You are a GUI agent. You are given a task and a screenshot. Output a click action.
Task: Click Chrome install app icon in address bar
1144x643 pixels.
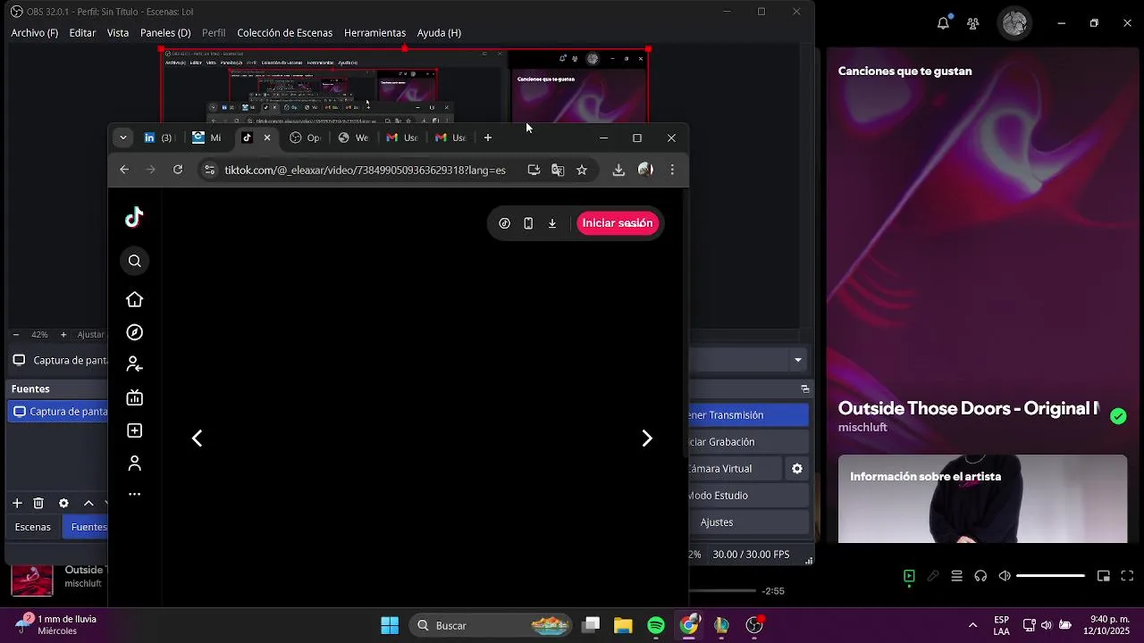[534, 170]
